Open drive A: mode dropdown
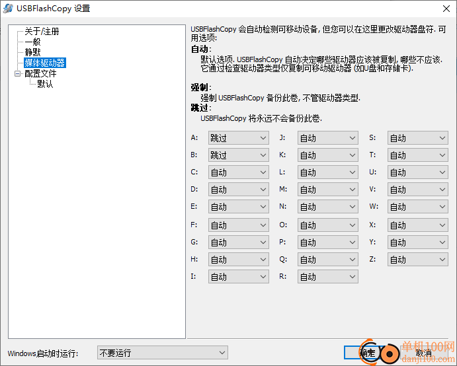Screen dimensions: 457x366 (x=238, y=137)
